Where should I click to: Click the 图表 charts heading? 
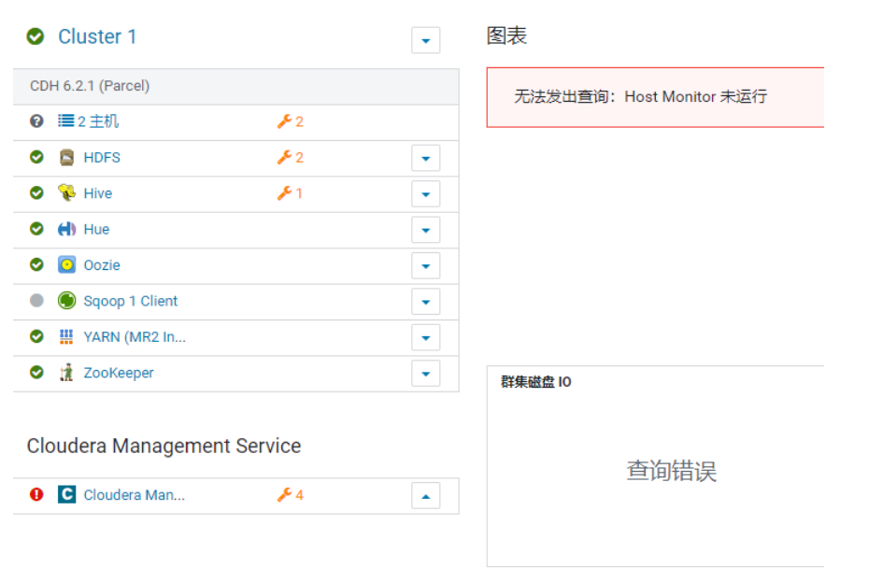click(x=506, y=36)
